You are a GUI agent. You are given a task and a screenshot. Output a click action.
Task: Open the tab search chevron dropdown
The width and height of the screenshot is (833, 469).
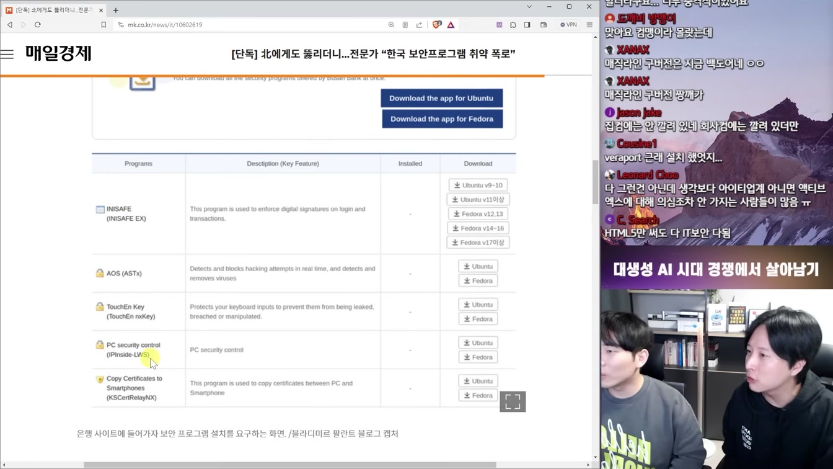point(529,7)
